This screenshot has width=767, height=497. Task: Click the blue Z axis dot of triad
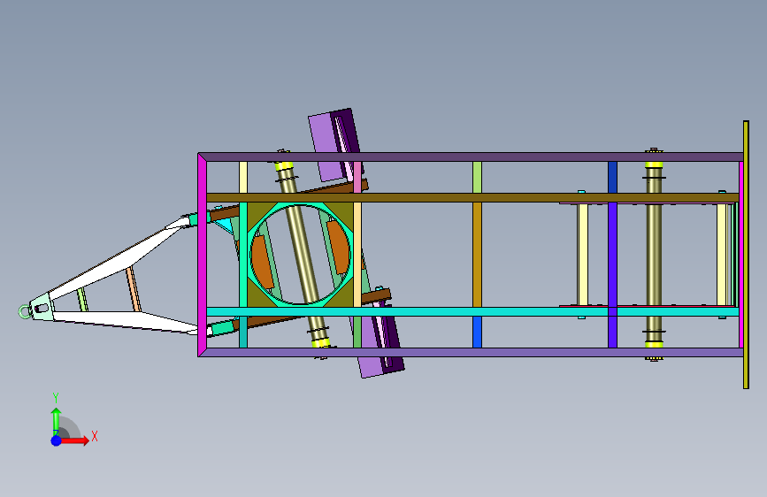click(56, 440)
